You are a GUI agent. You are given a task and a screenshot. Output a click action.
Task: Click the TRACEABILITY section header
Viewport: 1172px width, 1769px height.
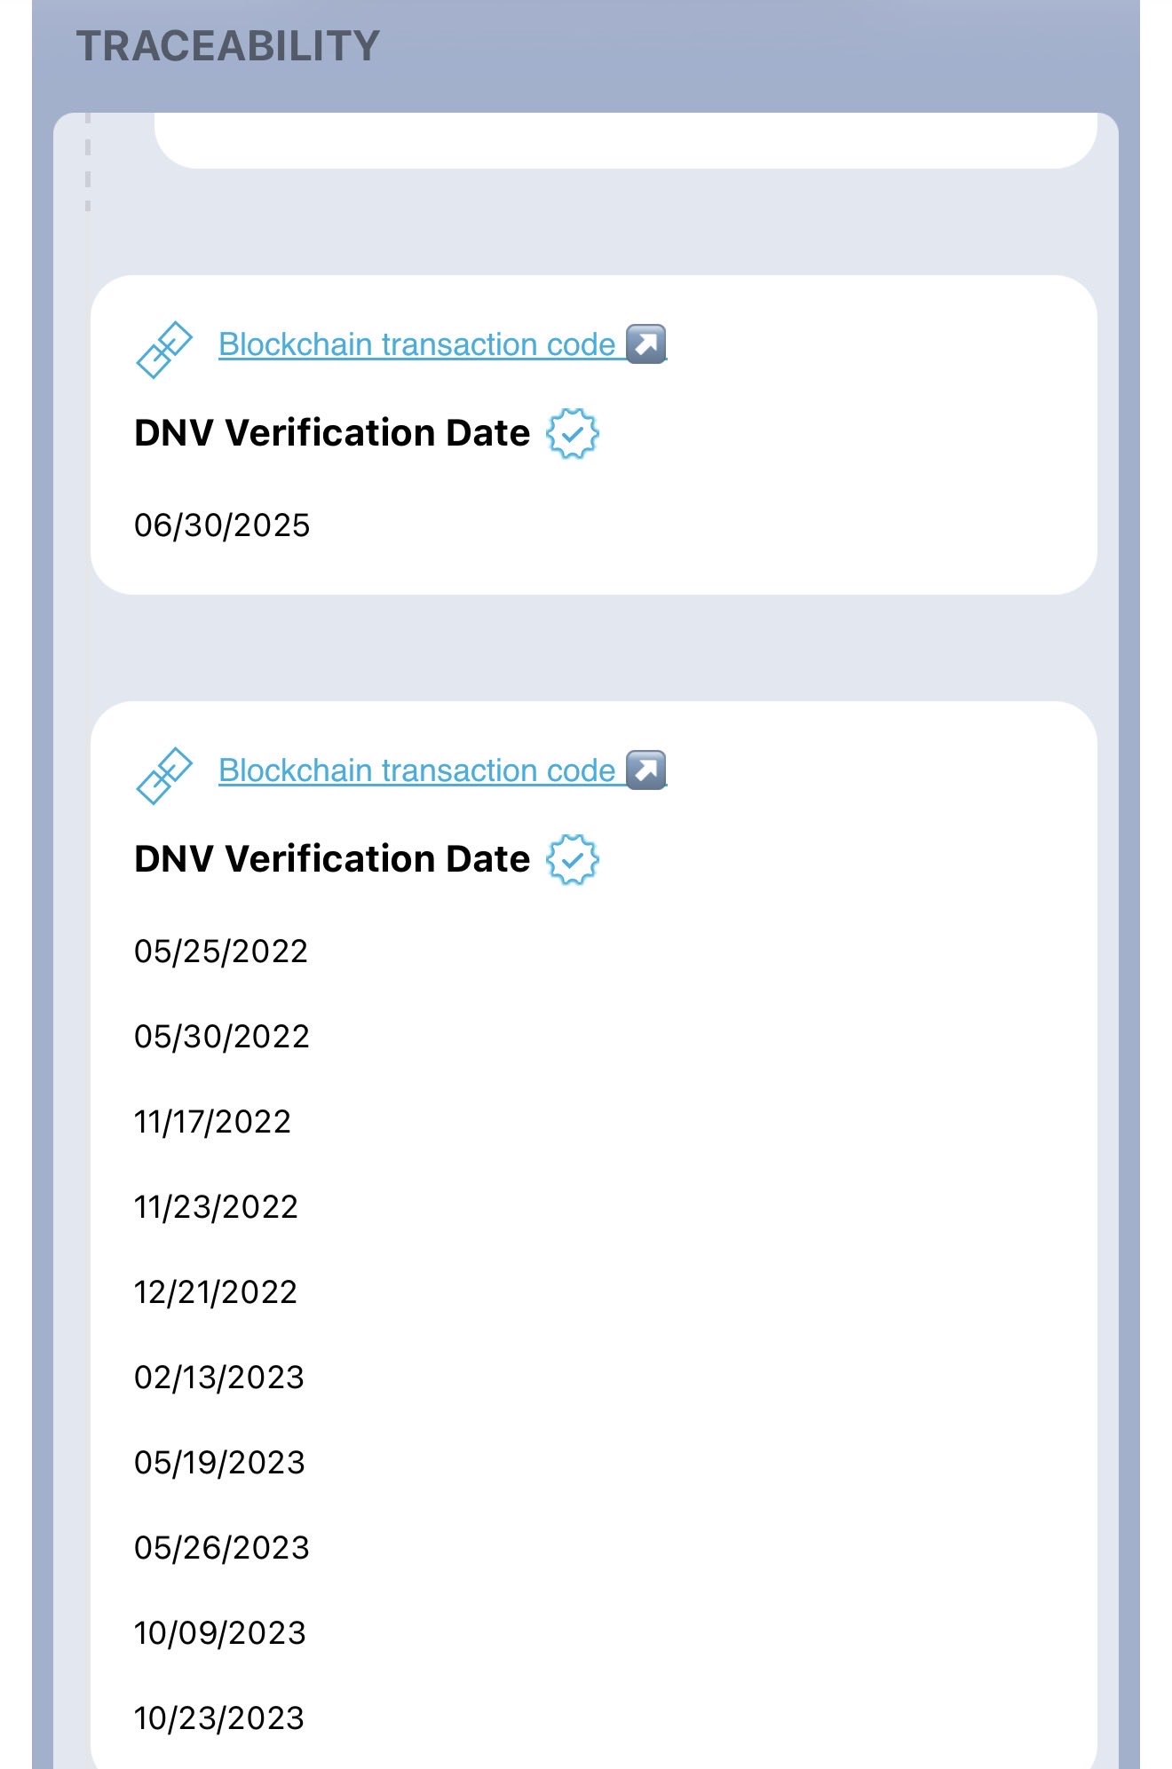click(228, 46)
